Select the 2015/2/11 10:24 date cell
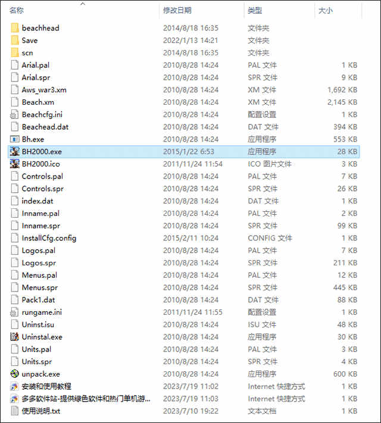 [190, 238]
